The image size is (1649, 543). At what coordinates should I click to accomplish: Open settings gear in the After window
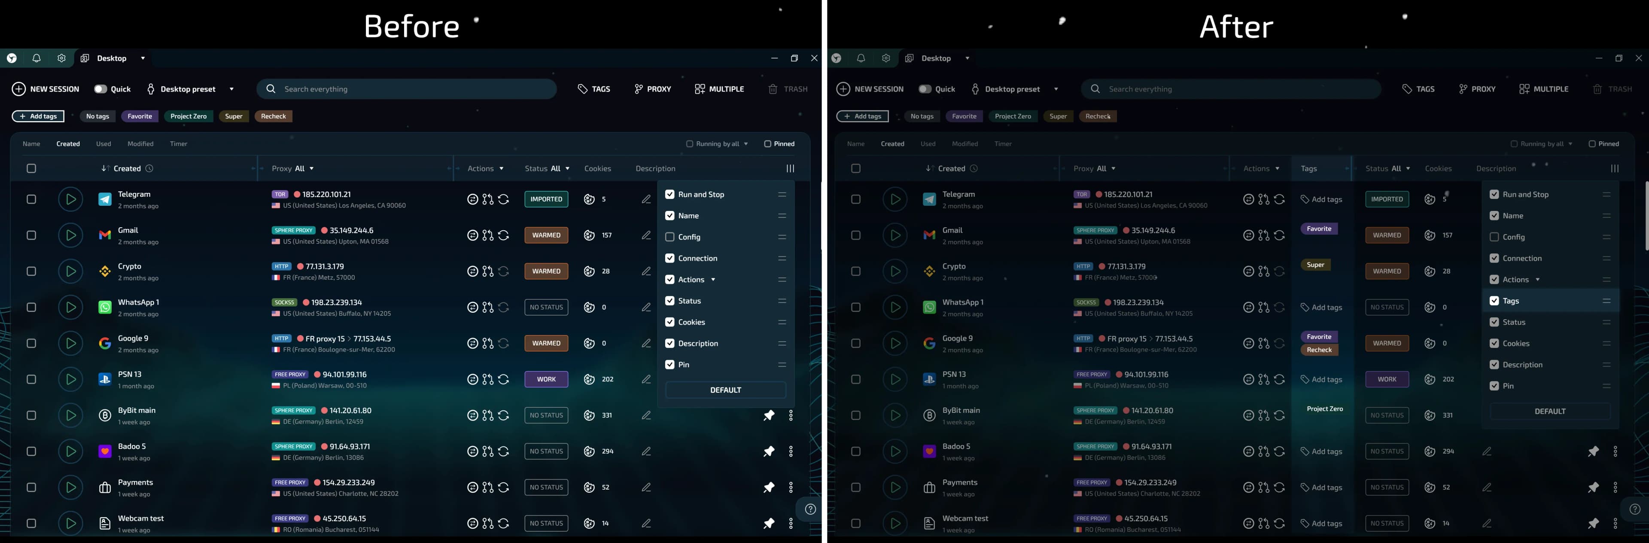point(886,58)
